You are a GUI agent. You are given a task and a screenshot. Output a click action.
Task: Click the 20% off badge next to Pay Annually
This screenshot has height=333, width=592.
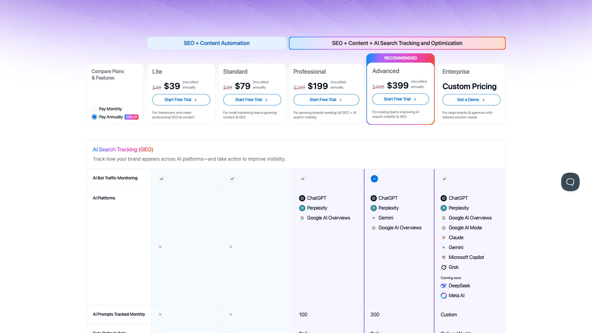(x=131, y=117)
